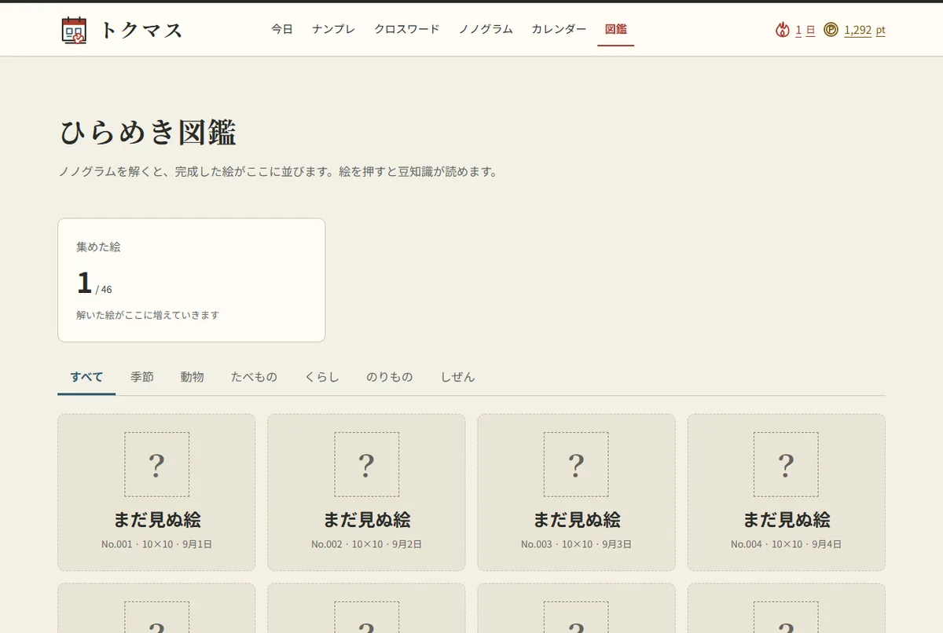This screenshot has width=943, height=633.
Task: Switch to the 季節 tab
Action: [x=142, y=377]
